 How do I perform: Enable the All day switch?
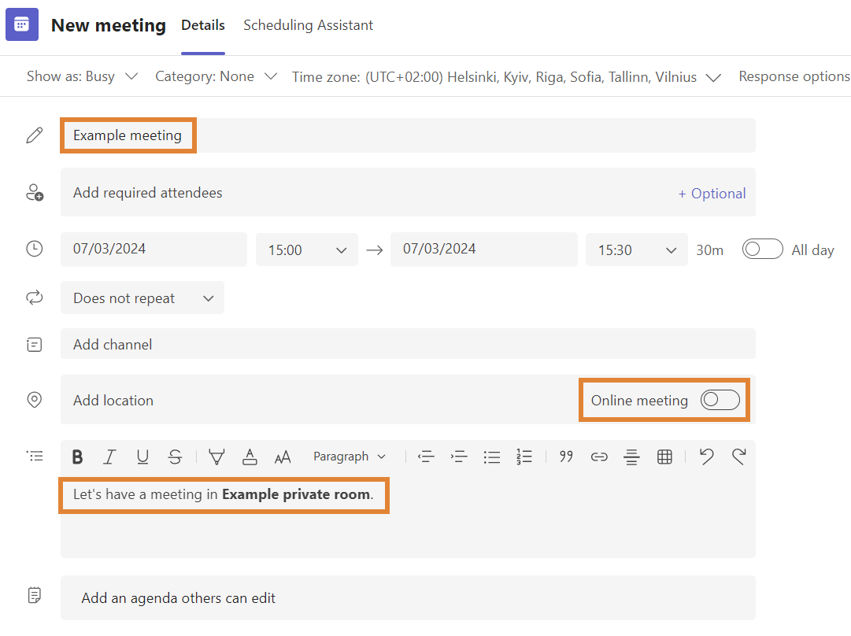pos(762,250)
